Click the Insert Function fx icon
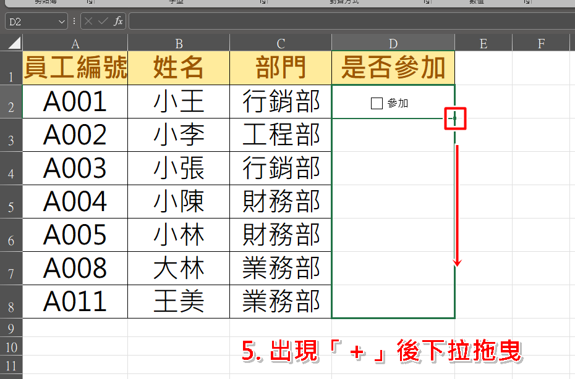Image resolution: width=575 pixels, height=379 pixels. click(117, 20)
